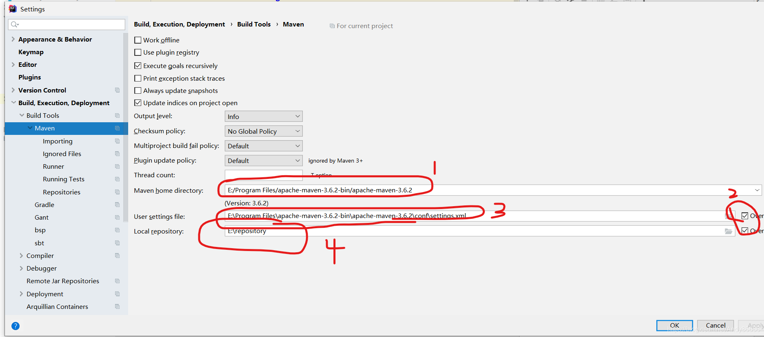Screen dimensions: 764x337
Task: Select Gradle settings page
Action: [44, 205]
